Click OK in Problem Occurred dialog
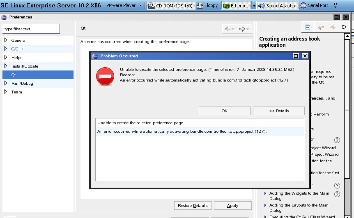The image size is (354, 218). (x=224, y=111)
